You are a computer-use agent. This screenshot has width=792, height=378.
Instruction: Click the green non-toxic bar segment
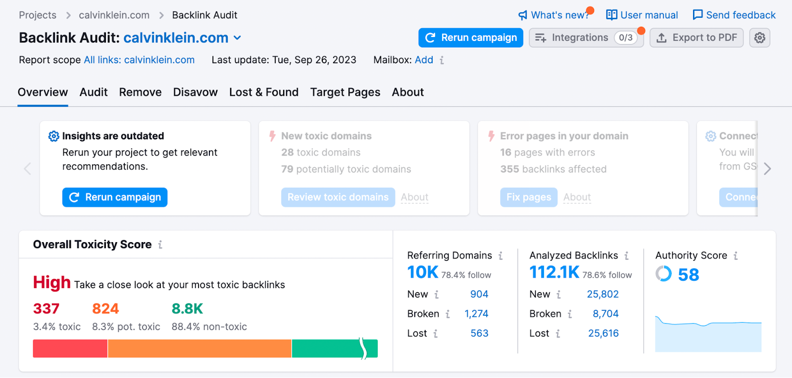tap(335, 348)
